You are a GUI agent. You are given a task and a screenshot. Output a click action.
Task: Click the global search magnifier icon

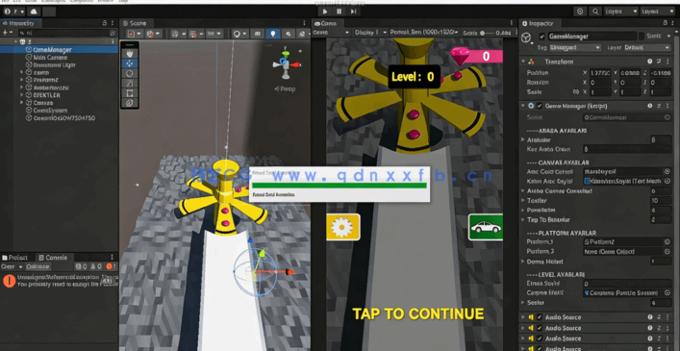[x=596, y=12]
